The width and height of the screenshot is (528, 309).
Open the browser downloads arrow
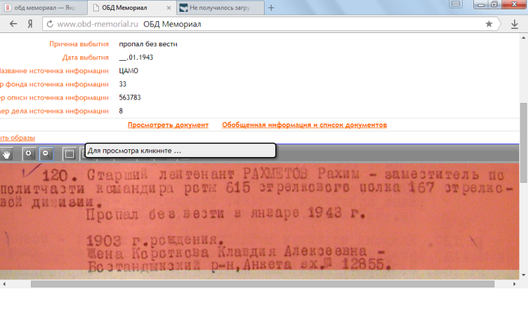point(515,24)
